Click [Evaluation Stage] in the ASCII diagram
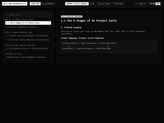This screenshot has width=164, height=123. pyautogui.click(x=85, y=48)
